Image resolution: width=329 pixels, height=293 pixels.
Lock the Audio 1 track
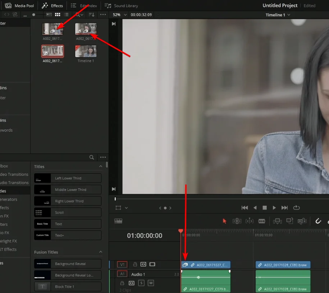click(122, 283)
